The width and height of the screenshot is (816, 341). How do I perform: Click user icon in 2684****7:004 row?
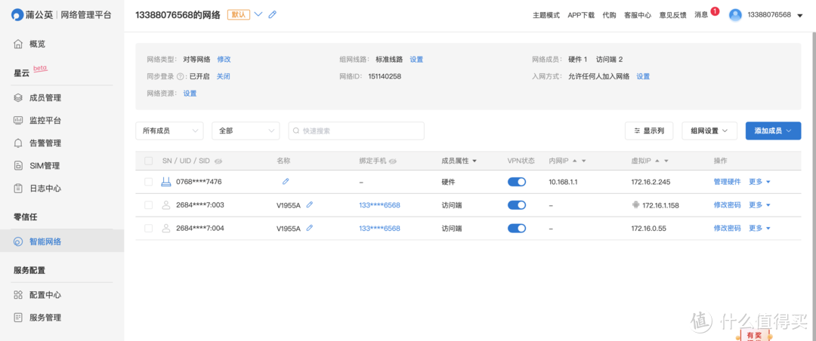pos(166,228)
